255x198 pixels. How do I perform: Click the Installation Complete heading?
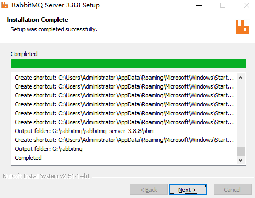tap(38, 20)
